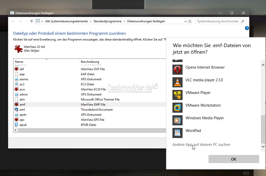Viewport: 266px width, 176px height.
Task: Navigate back with the back arrow
Action: [13, 21]
